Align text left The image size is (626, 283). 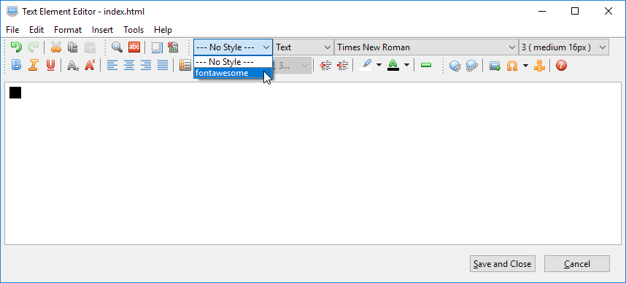[112, 65]
